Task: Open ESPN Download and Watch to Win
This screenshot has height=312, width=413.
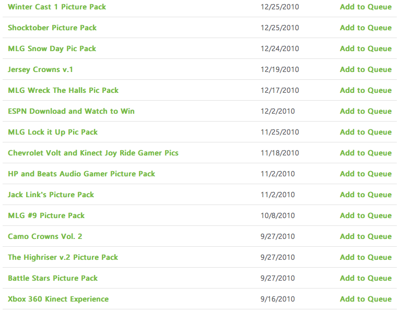Action: 71,111
